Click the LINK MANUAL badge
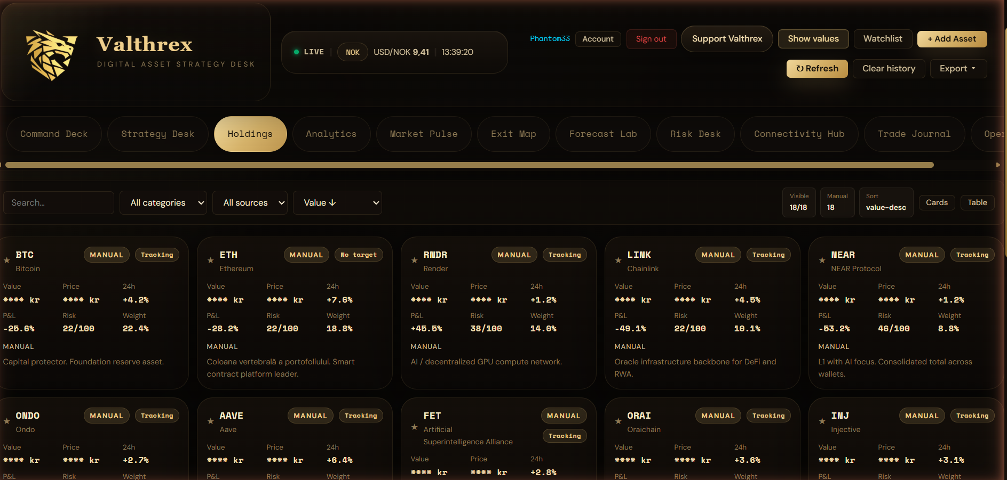 click(x=718, y=255)
